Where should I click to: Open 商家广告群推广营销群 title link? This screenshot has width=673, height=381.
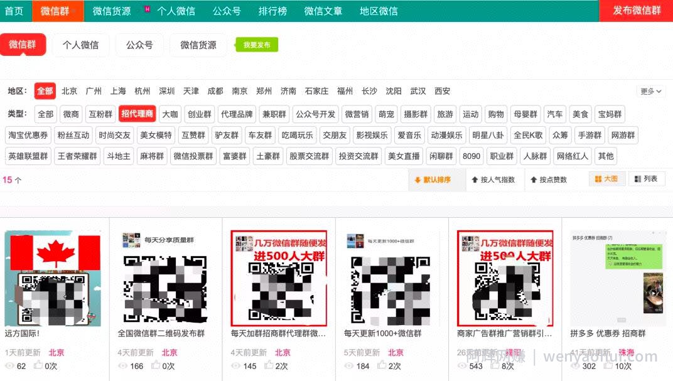click(504, 333)
